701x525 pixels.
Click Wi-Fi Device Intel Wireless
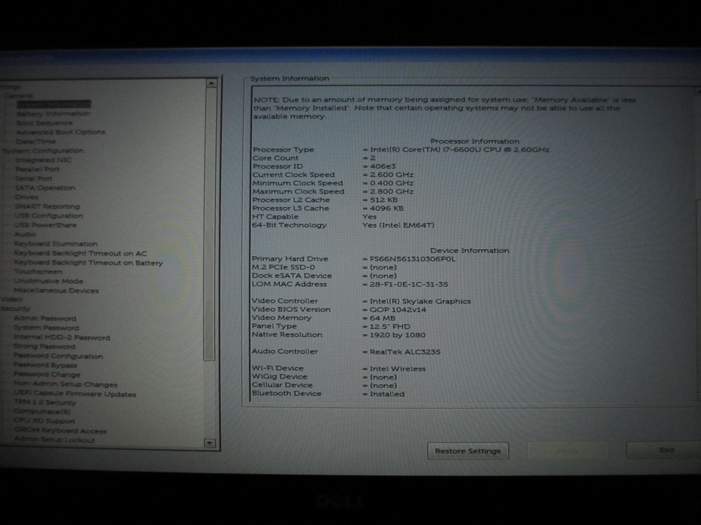pos(398,368)
